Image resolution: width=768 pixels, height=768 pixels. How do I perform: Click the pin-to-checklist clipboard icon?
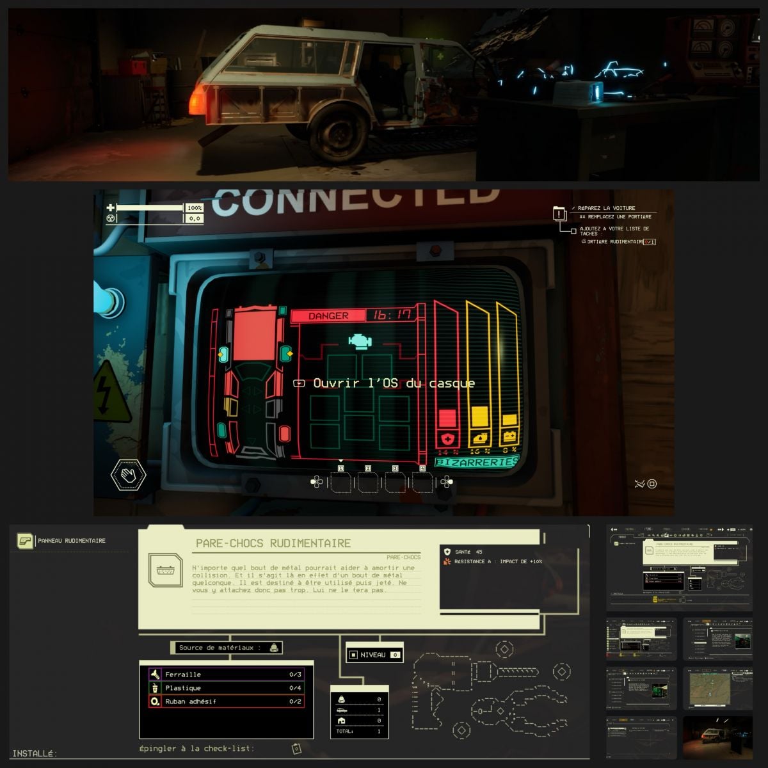pyautogui.click(x=296, y=749)
